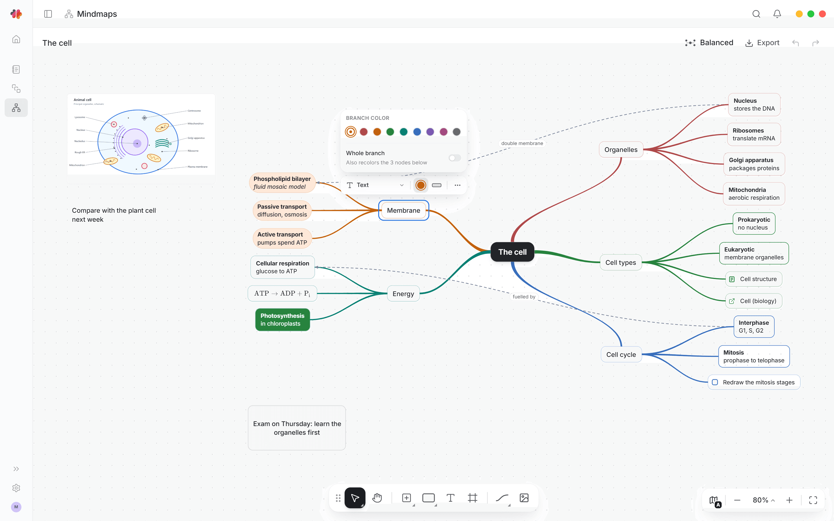Select the hand pan tool
The image size is (834, 521).
pos(377,498)
